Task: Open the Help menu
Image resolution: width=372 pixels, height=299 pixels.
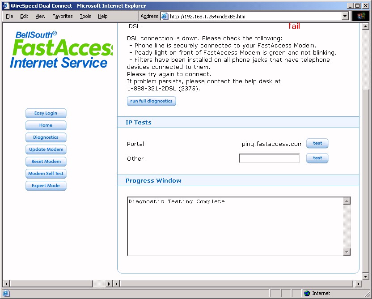Action: 103,16
